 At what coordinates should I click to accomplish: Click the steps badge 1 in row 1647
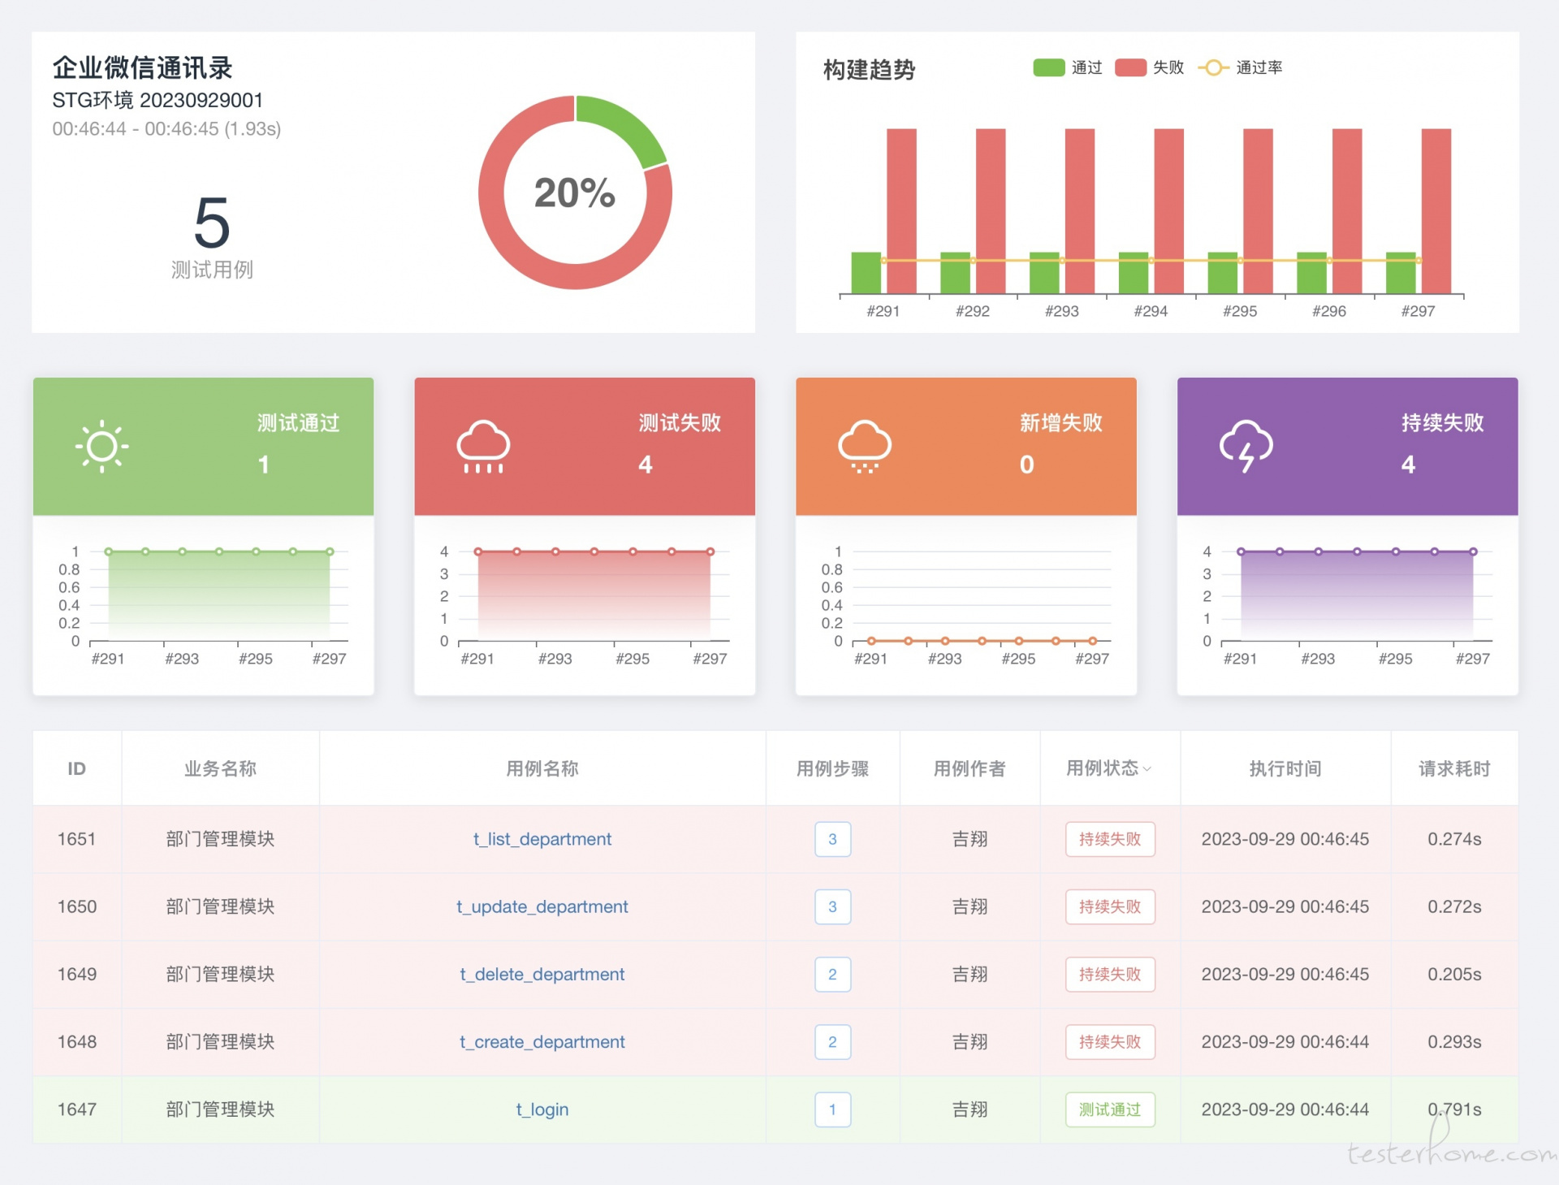(832, 1109)
